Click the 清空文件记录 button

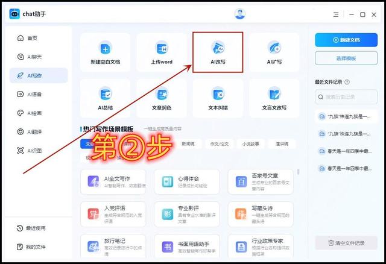coord(346,243)
